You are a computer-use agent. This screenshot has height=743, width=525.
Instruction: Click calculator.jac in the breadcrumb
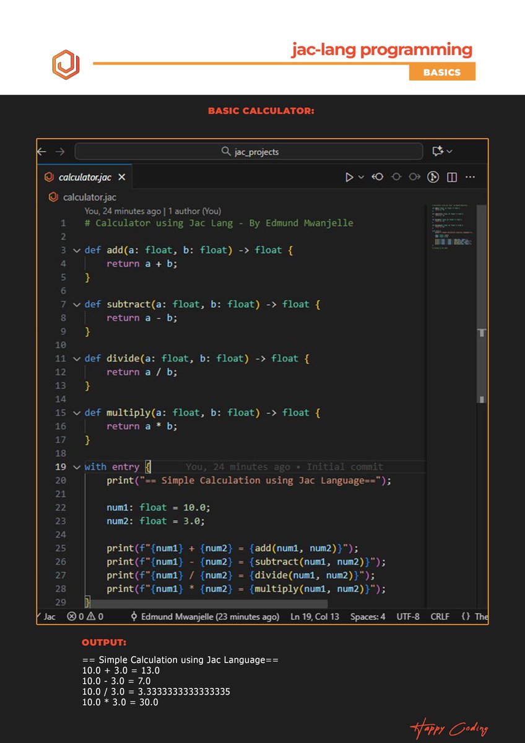click(90, 198)
